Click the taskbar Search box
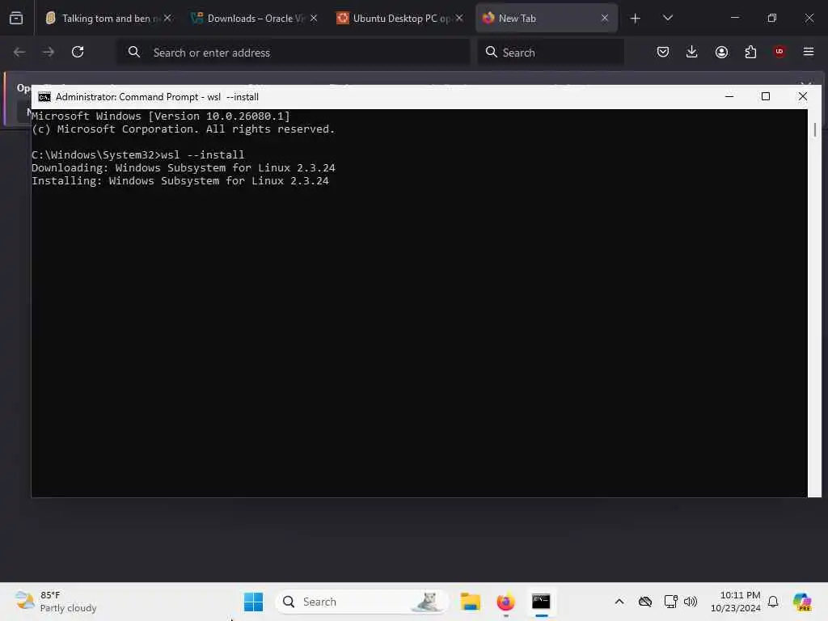Viewport: 828px width, 621px height. click(361, 602)
